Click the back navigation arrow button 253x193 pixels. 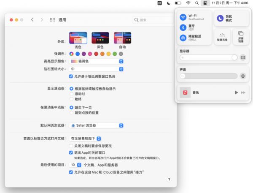(32, 20)
